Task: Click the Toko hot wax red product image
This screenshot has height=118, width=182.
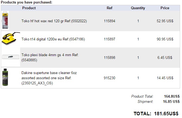Action: (5, 20)
